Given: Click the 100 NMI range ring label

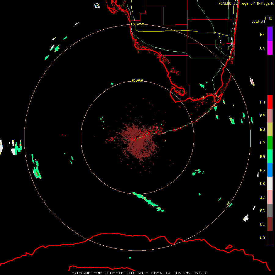Looking at the screenshot, I should [x=137, y=24].
